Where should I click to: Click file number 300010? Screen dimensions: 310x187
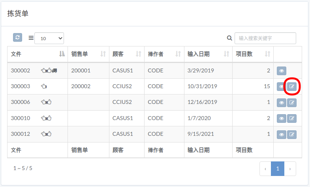pyautogui.click(x=21, y=118)
